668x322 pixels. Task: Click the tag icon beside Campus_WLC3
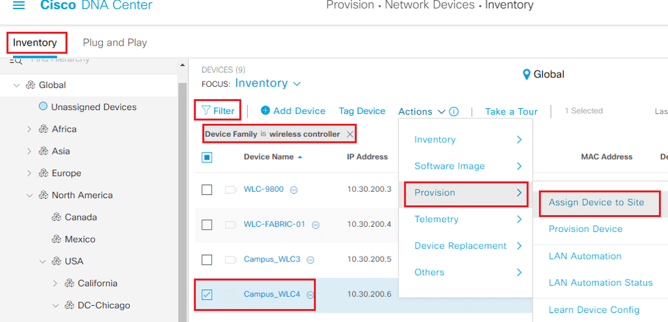(231, 259)
